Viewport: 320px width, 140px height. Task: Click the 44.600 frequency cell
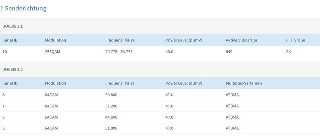111,117
